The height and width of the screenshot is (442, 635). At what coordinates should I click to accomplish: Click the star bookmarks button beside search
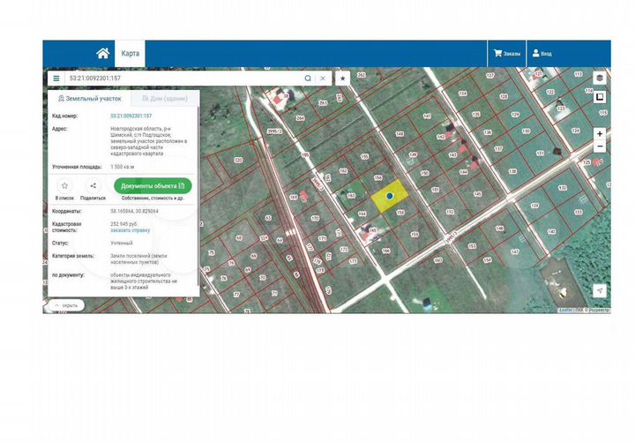pyautogui.click(x=342, y=79)
